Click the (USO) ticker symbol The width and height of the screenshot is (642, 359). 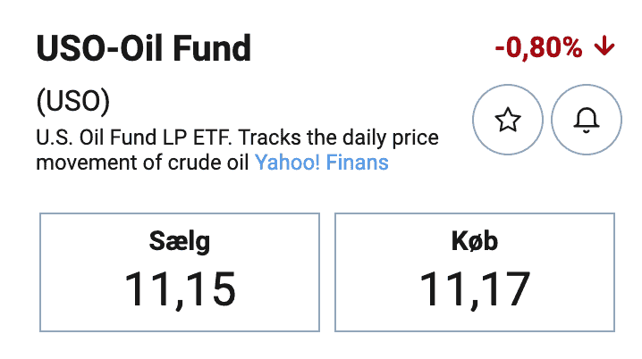[73, 101]
